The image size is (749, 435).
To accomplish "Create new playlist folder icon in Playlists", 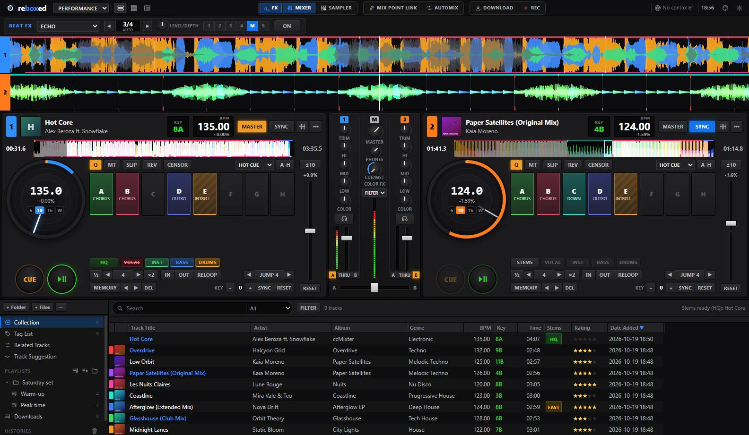I will click(x=95, y=371).
